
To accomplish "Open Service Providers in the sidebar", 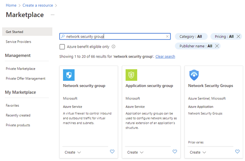I will pyautogui.click(x=18, y=41).
